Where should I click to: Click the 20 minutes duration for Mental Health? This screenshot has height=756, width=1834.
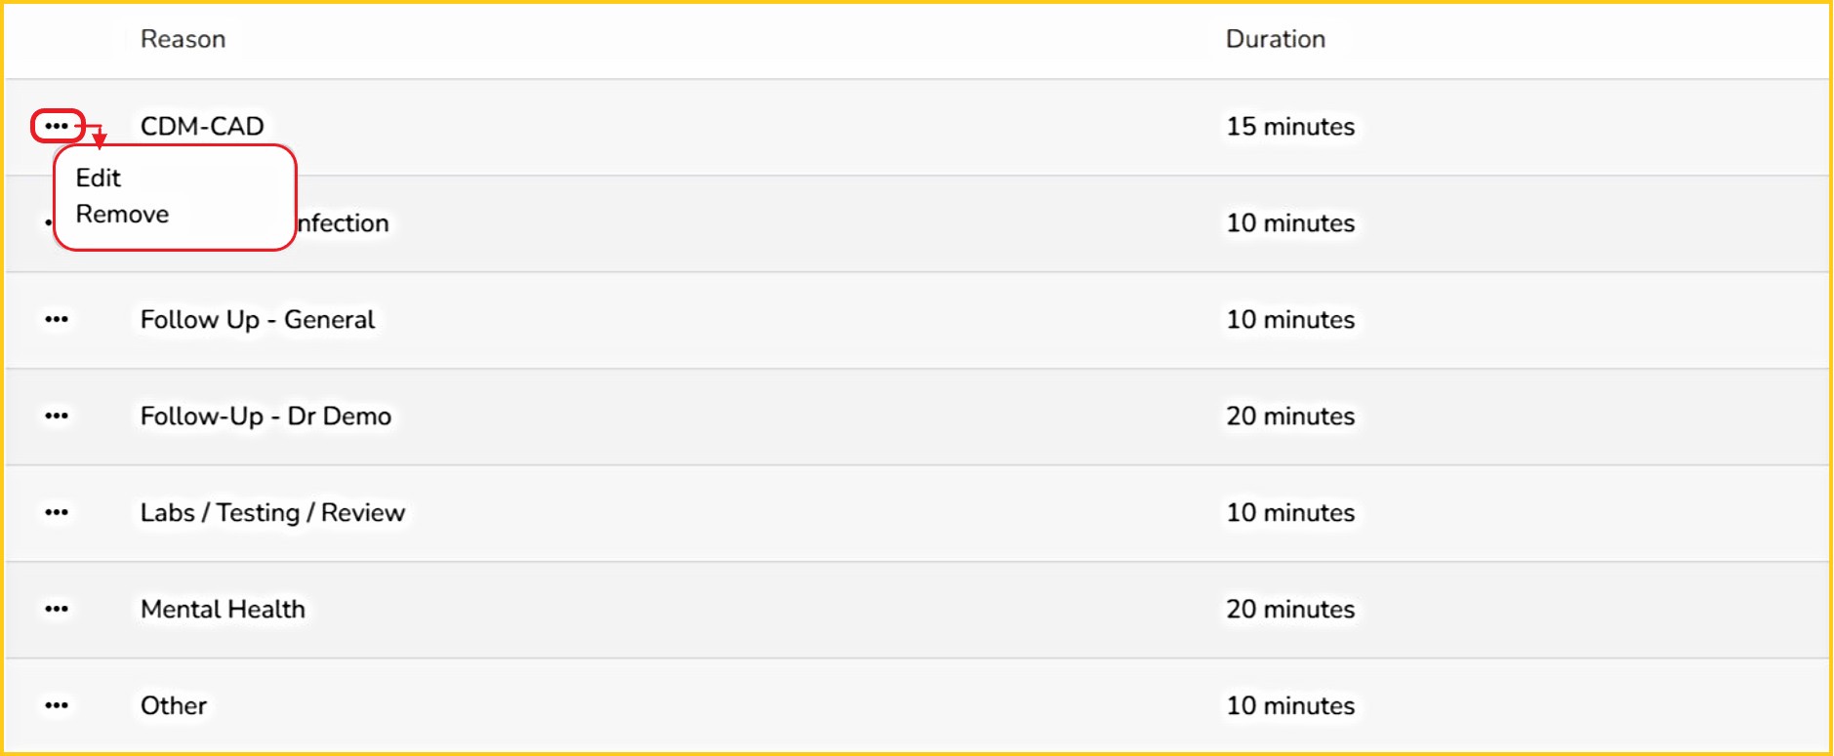(x=1289, y=609)
